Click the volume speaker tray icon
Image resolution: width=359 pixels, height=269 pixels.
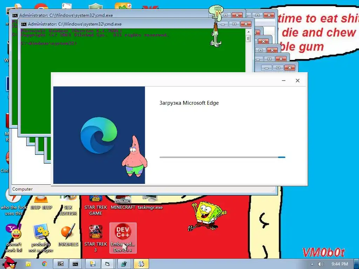(x=320, y=264)
